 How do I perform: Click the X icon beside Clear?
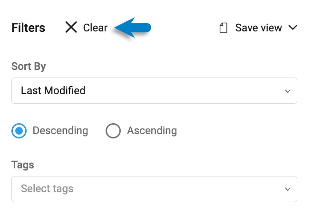tap(71, 27)
